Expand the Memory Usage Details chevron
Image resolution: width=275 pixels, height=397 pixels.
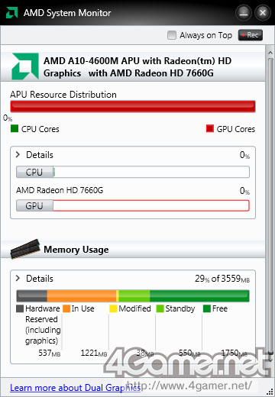click(18, 278)
